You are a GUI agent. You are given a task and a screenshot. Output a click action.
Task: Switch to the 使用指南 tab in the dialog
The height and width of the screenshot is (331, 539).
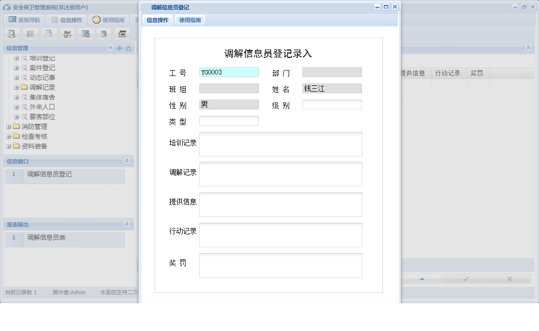[189, 21]
